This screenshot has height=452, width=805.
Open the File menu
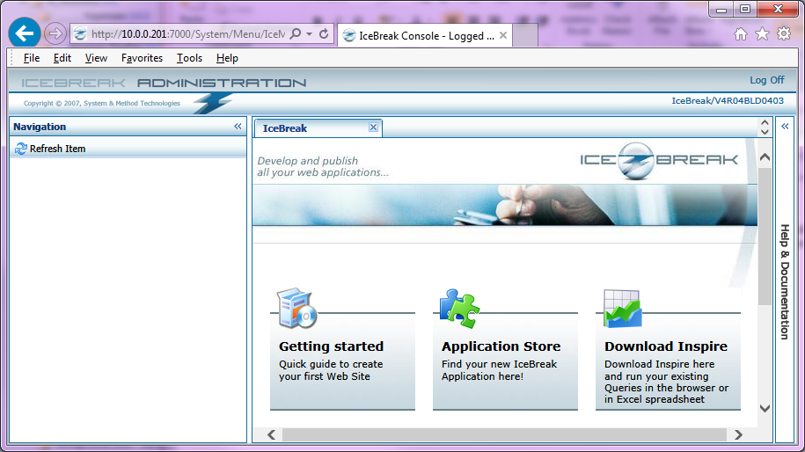[32, 58]
